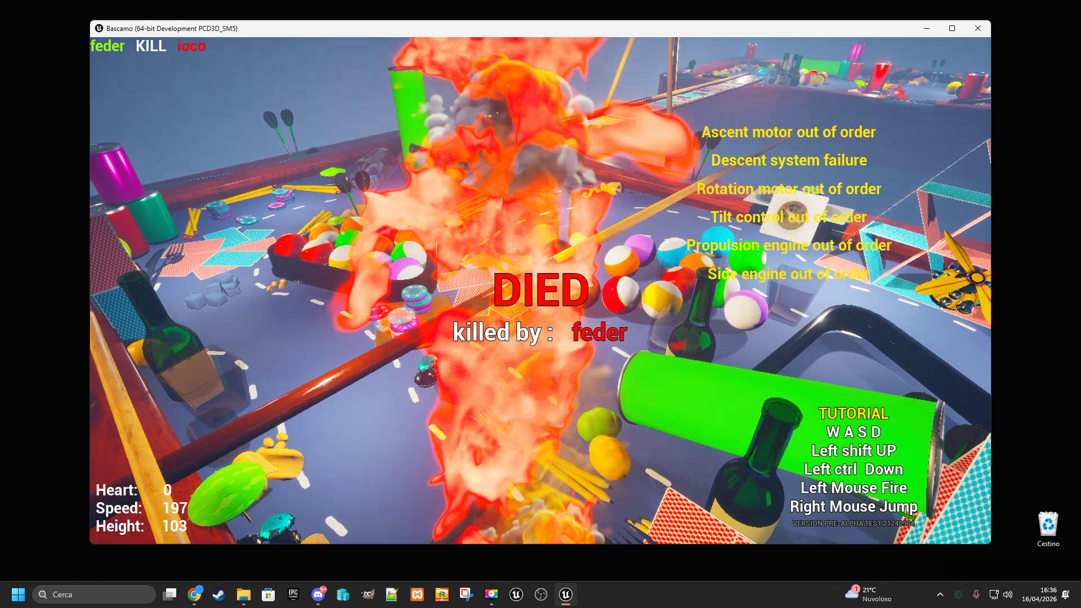Click the Cerca search box
The image size is (1081, 608).
coord(94,594)
